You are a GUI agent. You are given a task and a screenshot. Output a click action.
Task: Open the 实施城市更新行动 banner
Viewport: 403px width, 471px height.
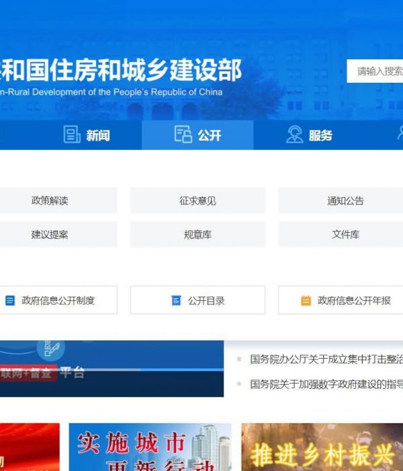point(150,447)
